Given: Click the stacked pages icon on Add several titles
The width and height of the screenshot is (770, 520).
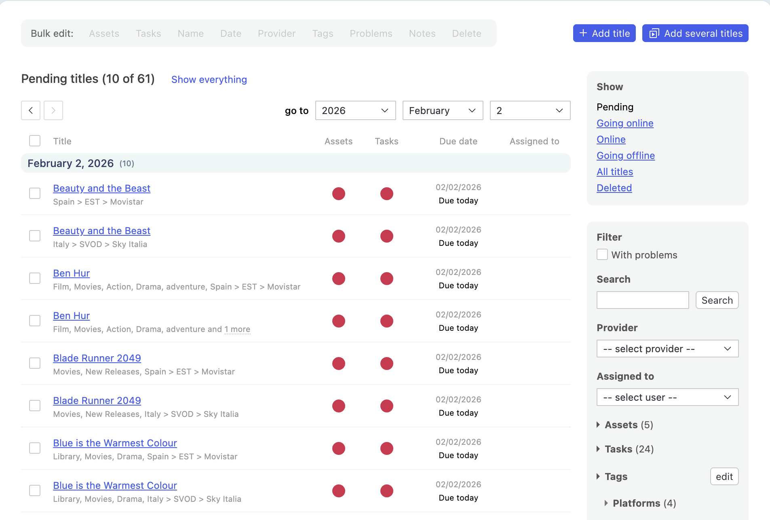Looking at the screenshot, I should pos(654,33).
